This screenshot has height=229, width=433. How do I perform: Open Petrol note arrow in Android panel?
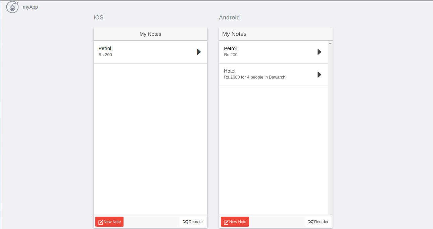pos(319,52)
